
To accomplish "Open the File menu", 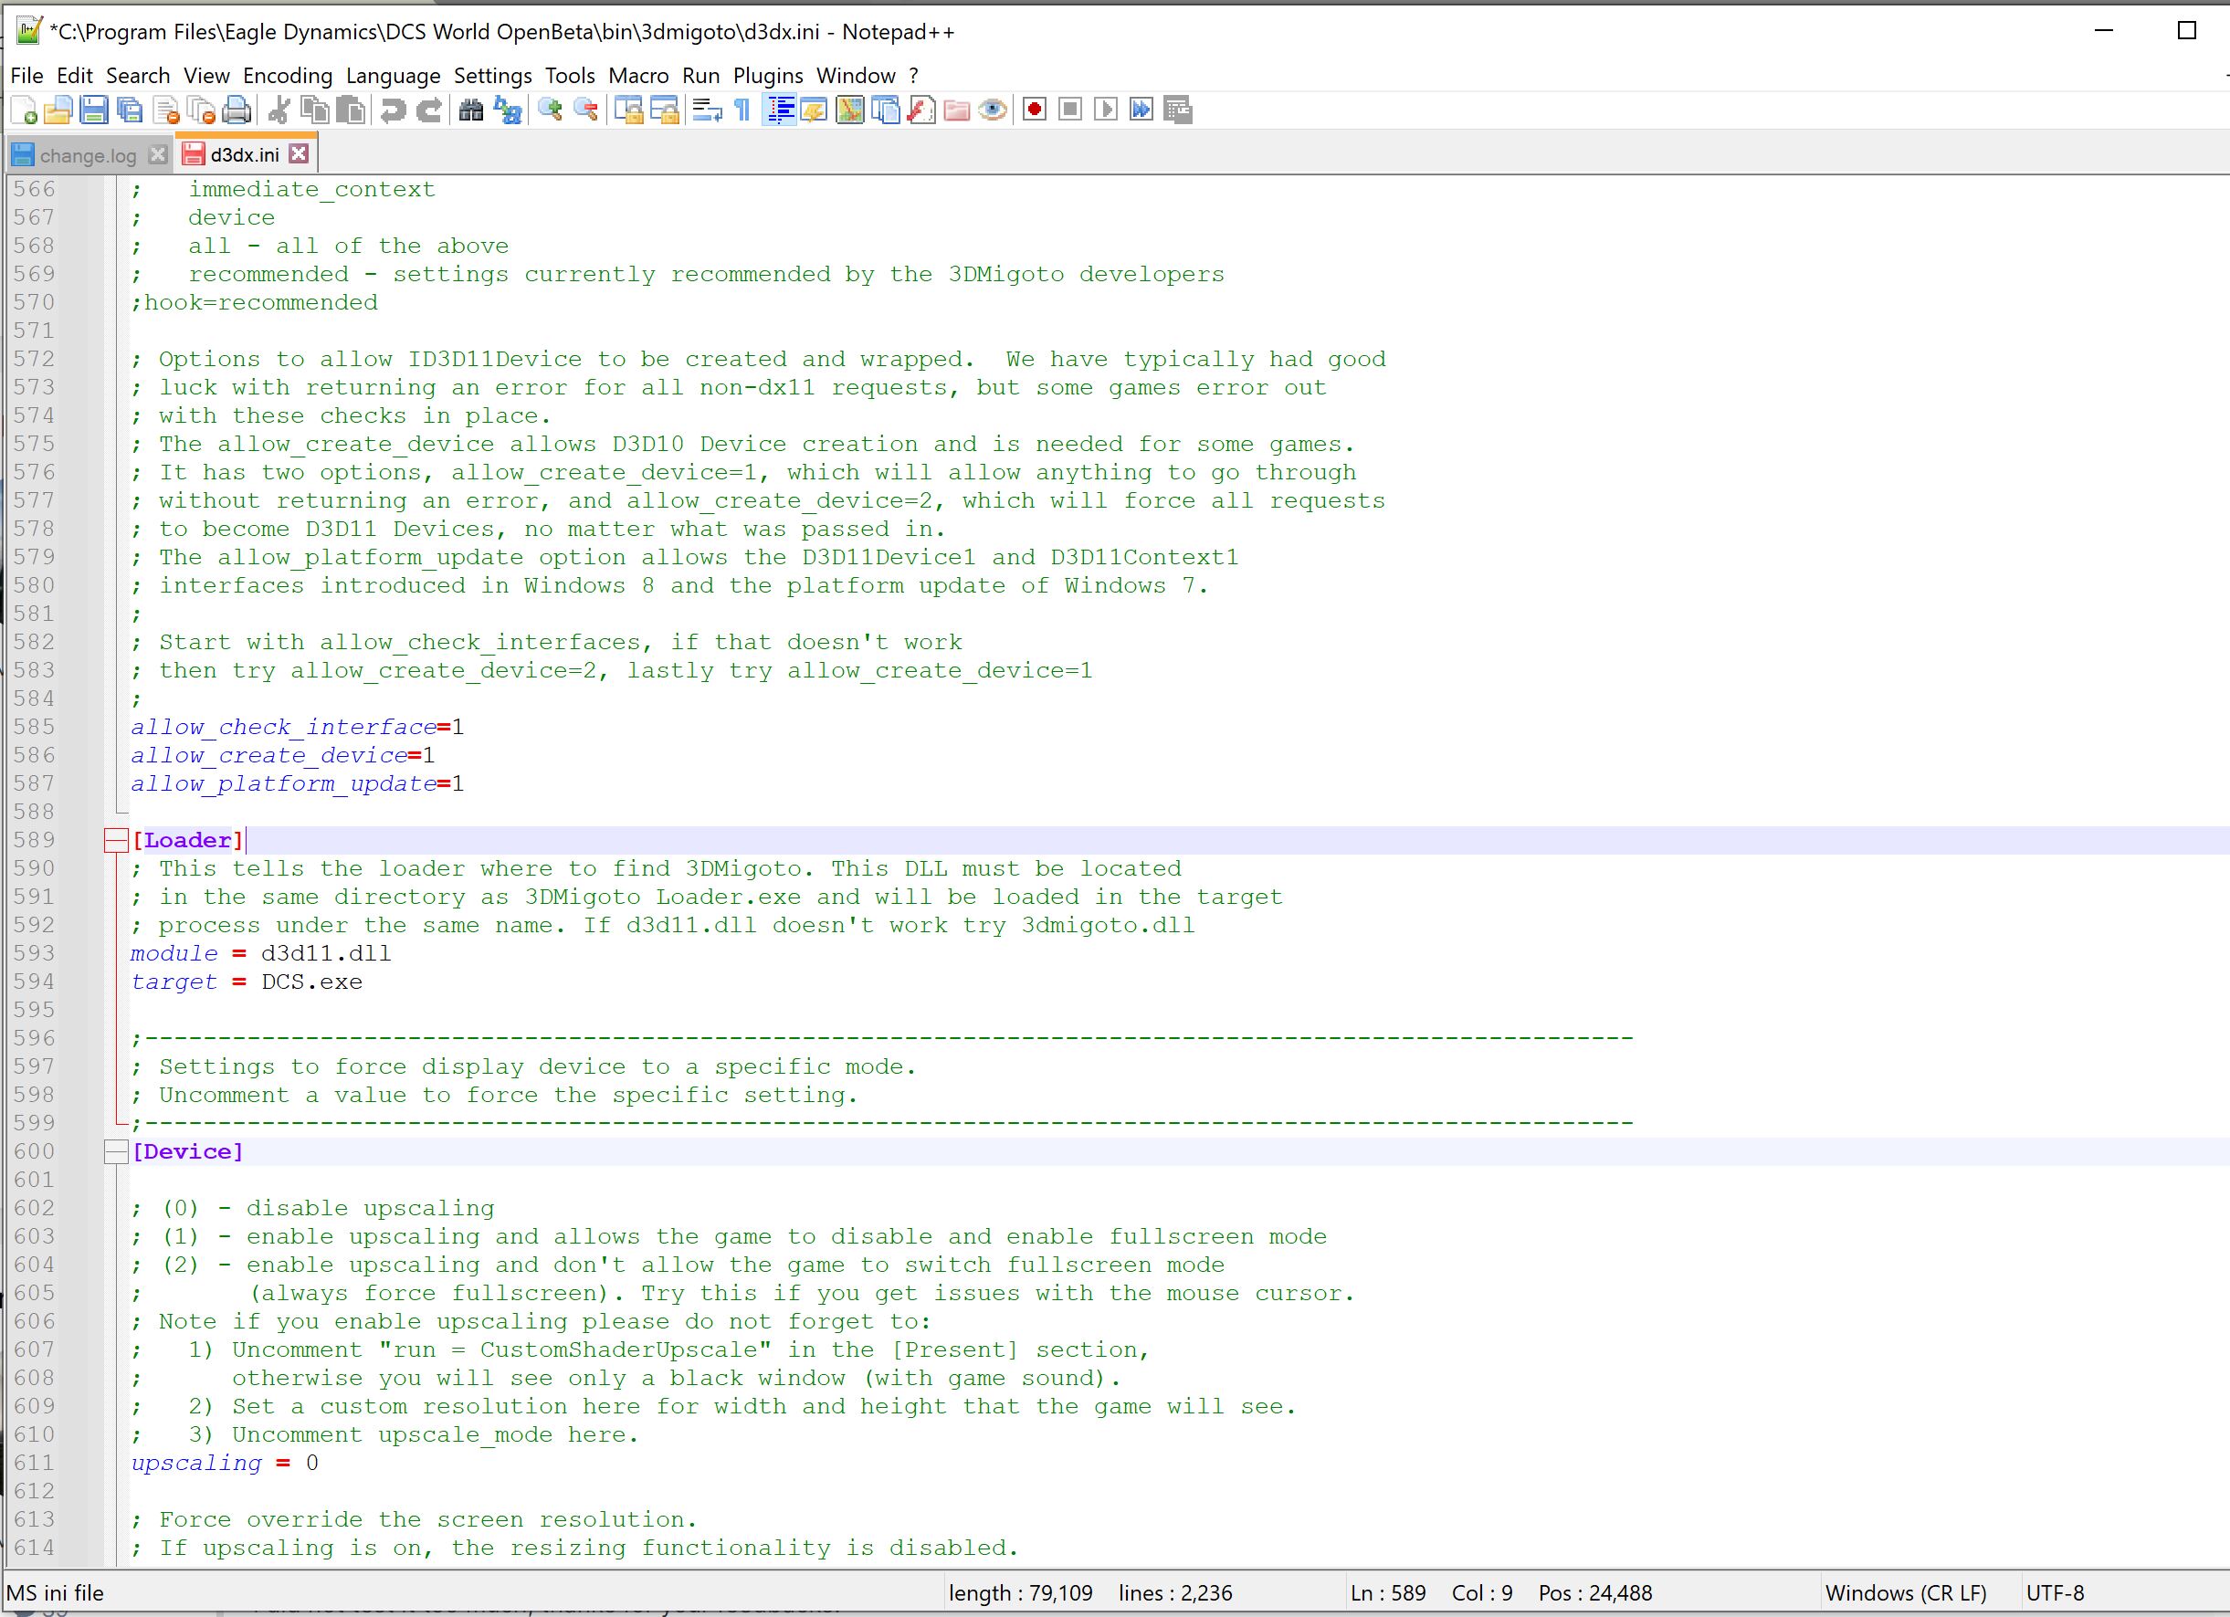I will (26, 76).
